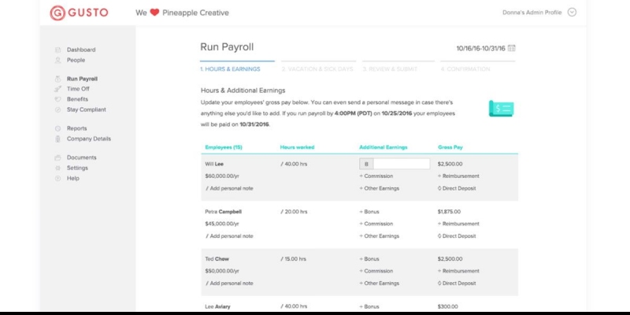630x315 pixels.
Task: Change Petra Campbell's Direct Deposit payment method
Action: click(457, 236)
